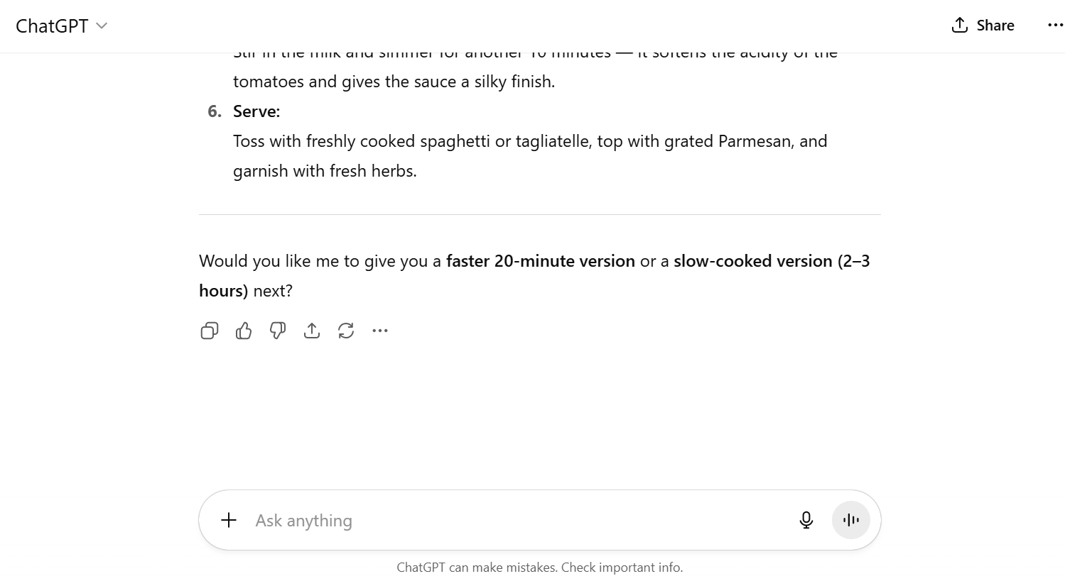Click the Serve step heading
This screenshot has width=1065, height=581.
coord(256,111)
